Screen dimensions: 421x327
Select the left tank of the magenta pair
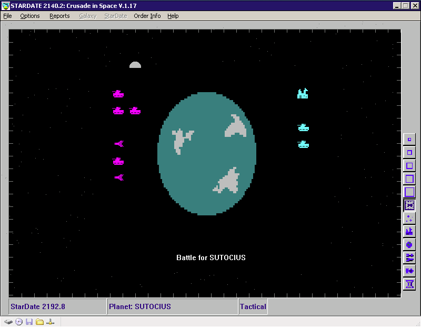click(x=118, y=111)
